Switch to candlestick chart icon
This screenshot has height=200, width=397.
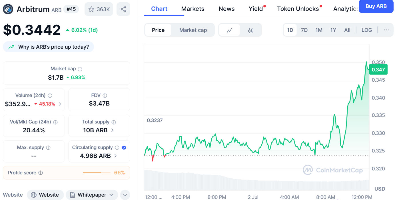[251, 30]
